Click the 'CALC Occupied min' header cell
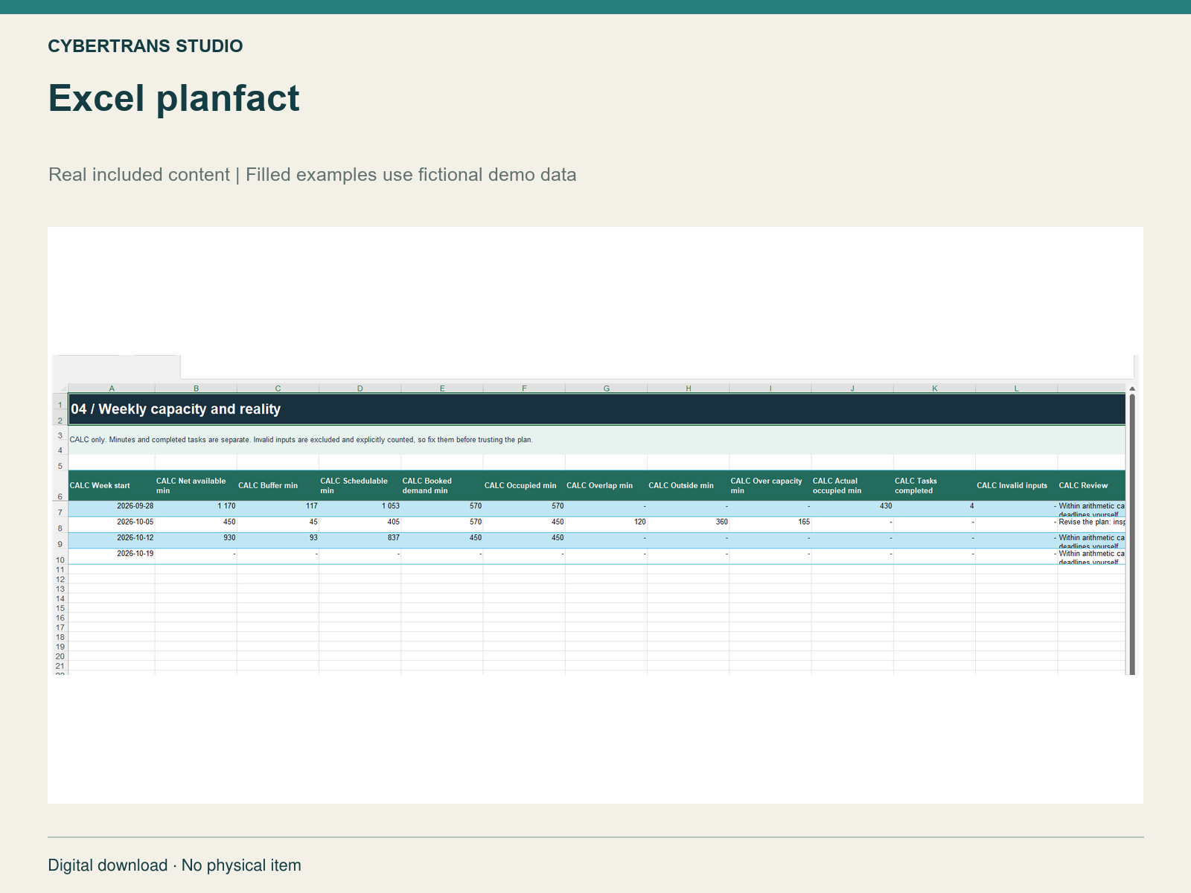The width and height of the screenshot is (1191, 893). [x=524, y=486]
